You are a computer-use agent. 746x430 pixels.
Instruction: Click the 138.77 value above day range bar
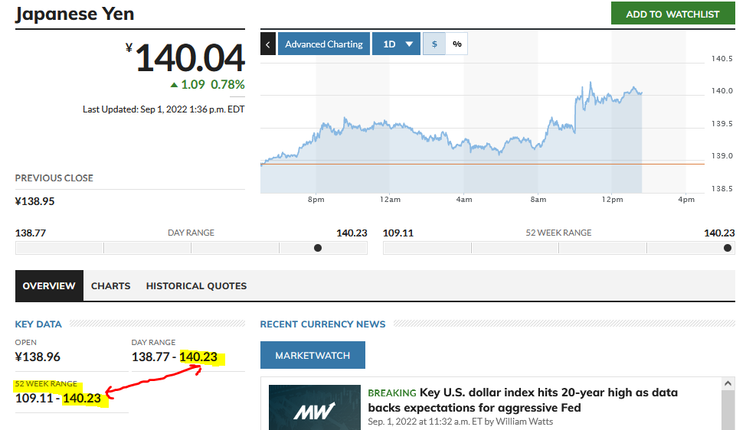pos(31,233)
